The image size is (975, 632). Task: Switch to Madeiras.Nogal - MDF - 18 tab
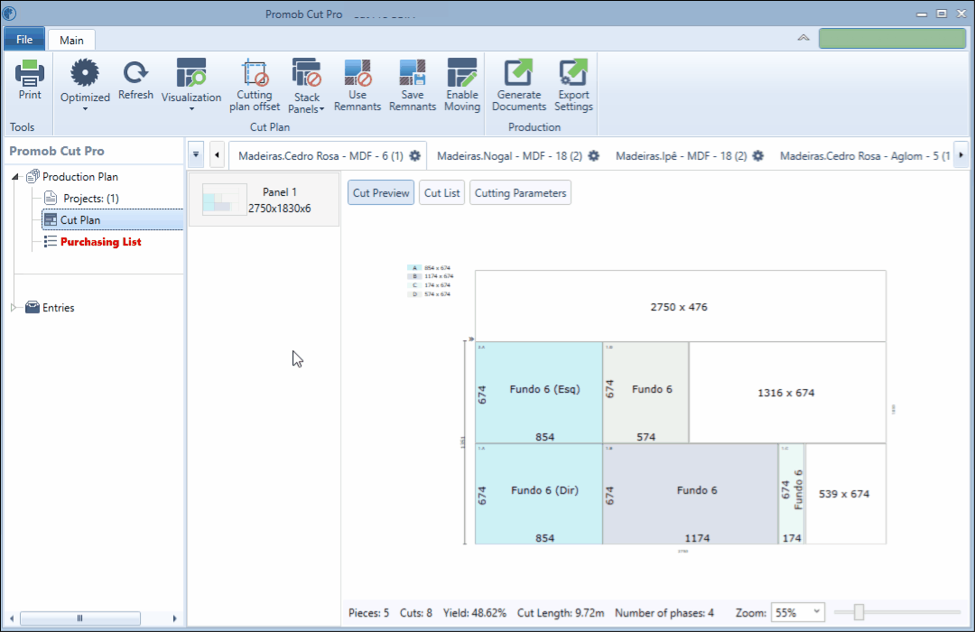tap(509, 155)
